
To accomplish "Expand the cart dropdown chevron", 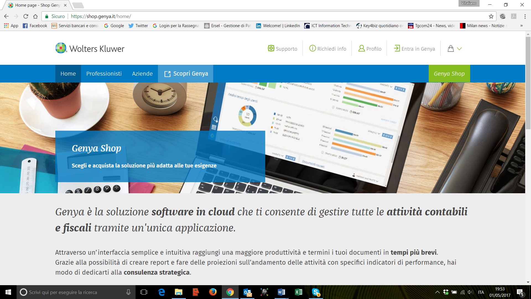I will point(459,49).
